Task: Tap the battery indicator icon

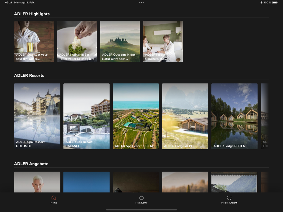Action: 275,3
